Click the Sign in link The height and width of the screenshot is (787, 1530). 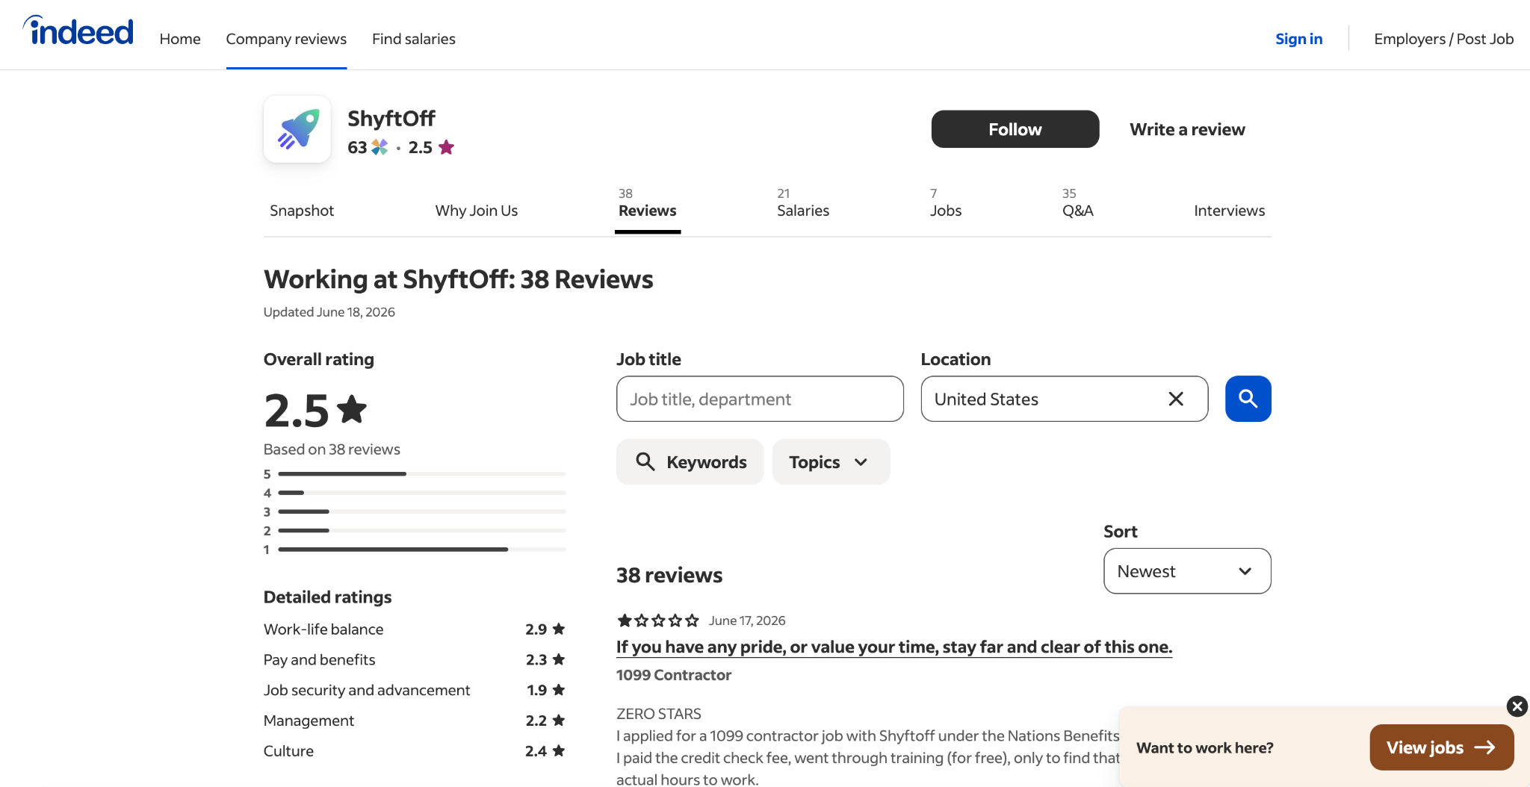pyautogui.click(x=1299, y=39)
